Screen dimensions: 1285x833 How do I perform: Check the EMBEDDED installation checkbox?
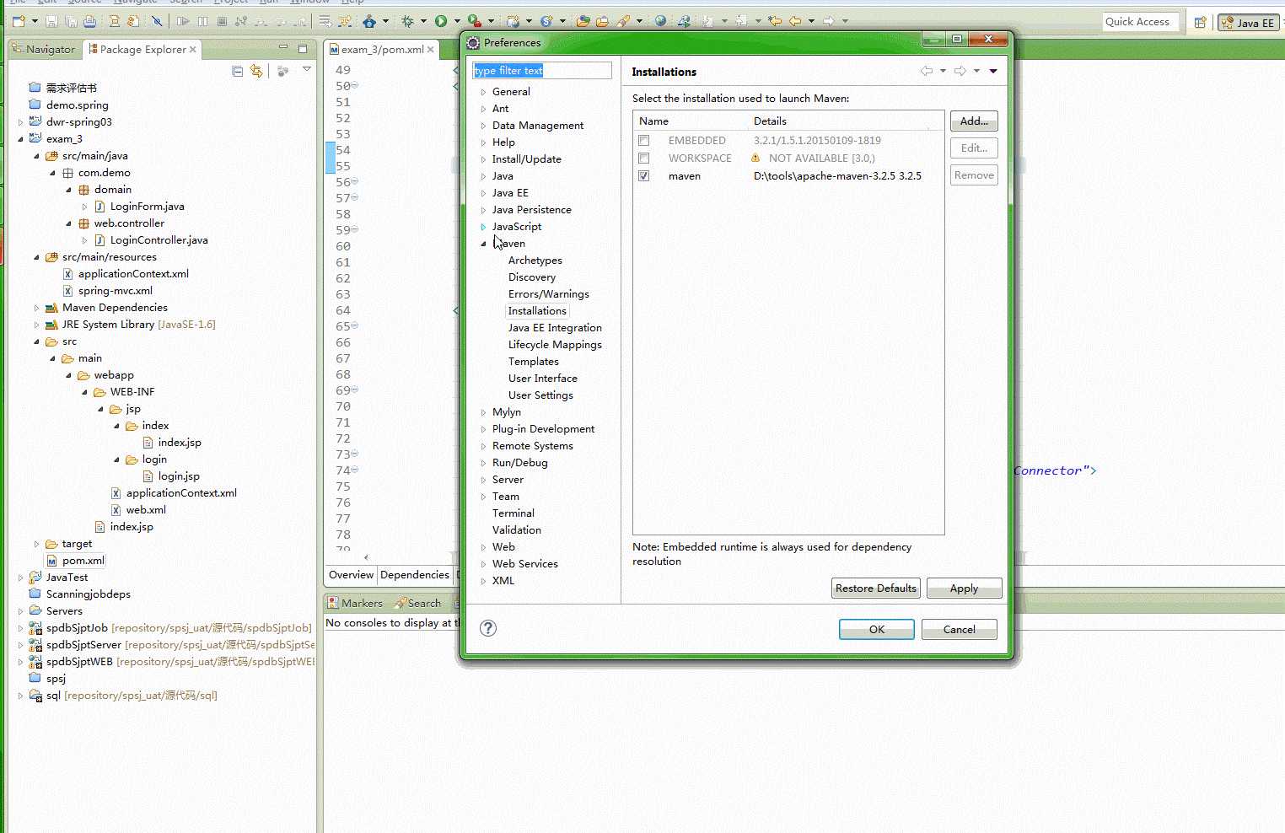[644, 141]
